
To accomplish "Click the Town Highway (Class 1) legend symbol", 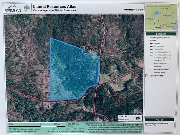I will pos(151,52).
